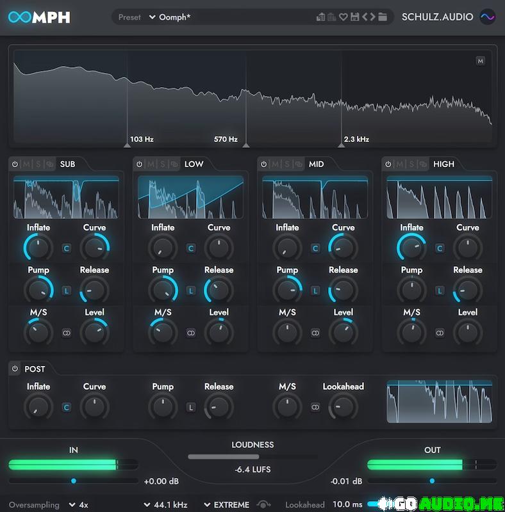Solo the HIGH band
The width and height of the screenshot is (505, 512).
pyautogui.click(x=411, y=164)
